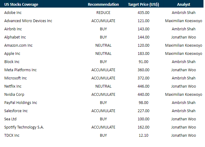The width and height of the screenshot is (205, 147).
Task: Open the Alphabet Inc entry
Action: 15,37
